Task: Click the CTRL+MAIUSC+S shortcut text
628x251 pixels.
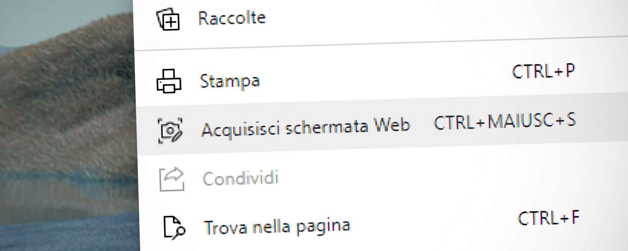Action: 504,121
